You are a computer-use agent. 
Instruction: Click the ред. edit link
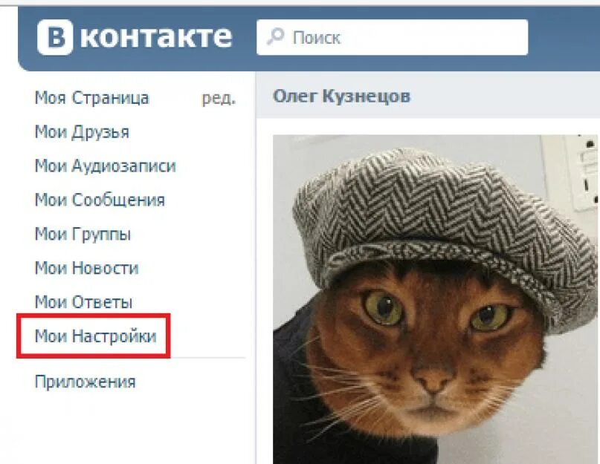[219, 99]
